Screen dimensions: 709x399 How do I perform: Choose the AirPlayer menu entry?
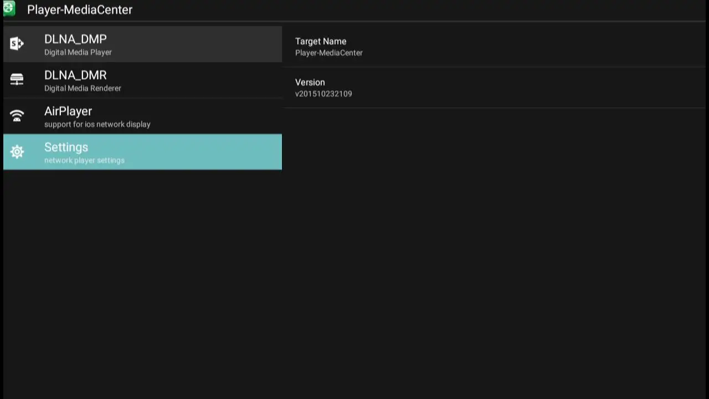tap(142, 116)
